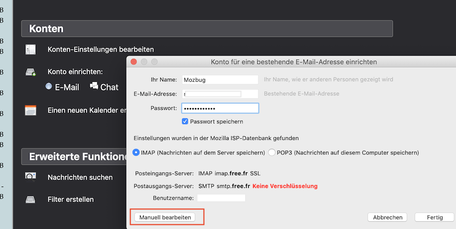
Task: Click into the Ihr Name field
Action: (219, 79)
